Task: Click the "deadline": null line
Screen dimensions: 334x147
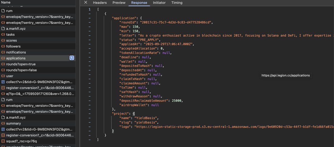Action: click(x=135, y=57)
